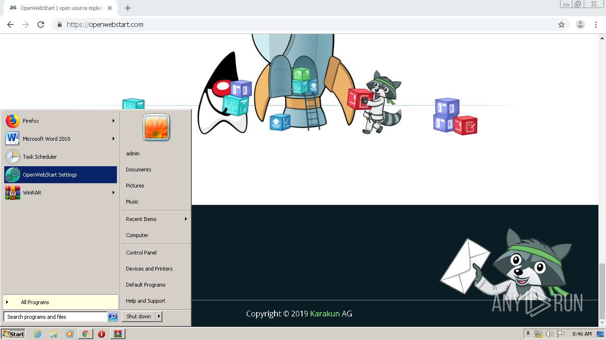Follow the Karakun link in the footer

(325, 314)
